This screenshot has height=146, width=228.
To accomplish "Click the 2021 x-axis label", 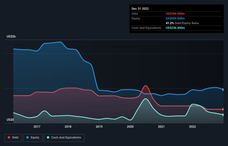I will (x=161, y=127).
